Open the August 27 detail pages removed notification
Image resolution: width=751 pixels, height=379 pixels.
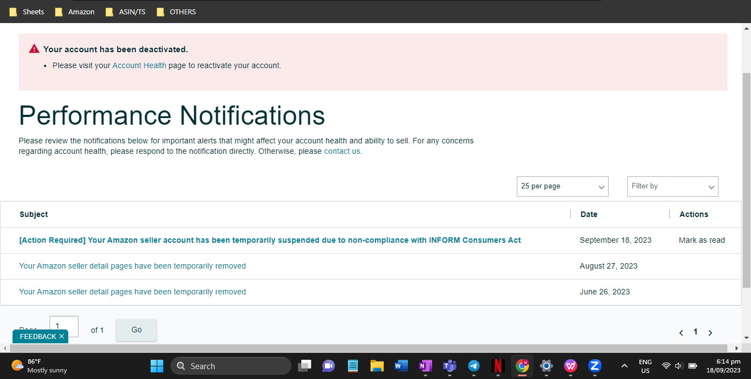[x=132, y=266]
